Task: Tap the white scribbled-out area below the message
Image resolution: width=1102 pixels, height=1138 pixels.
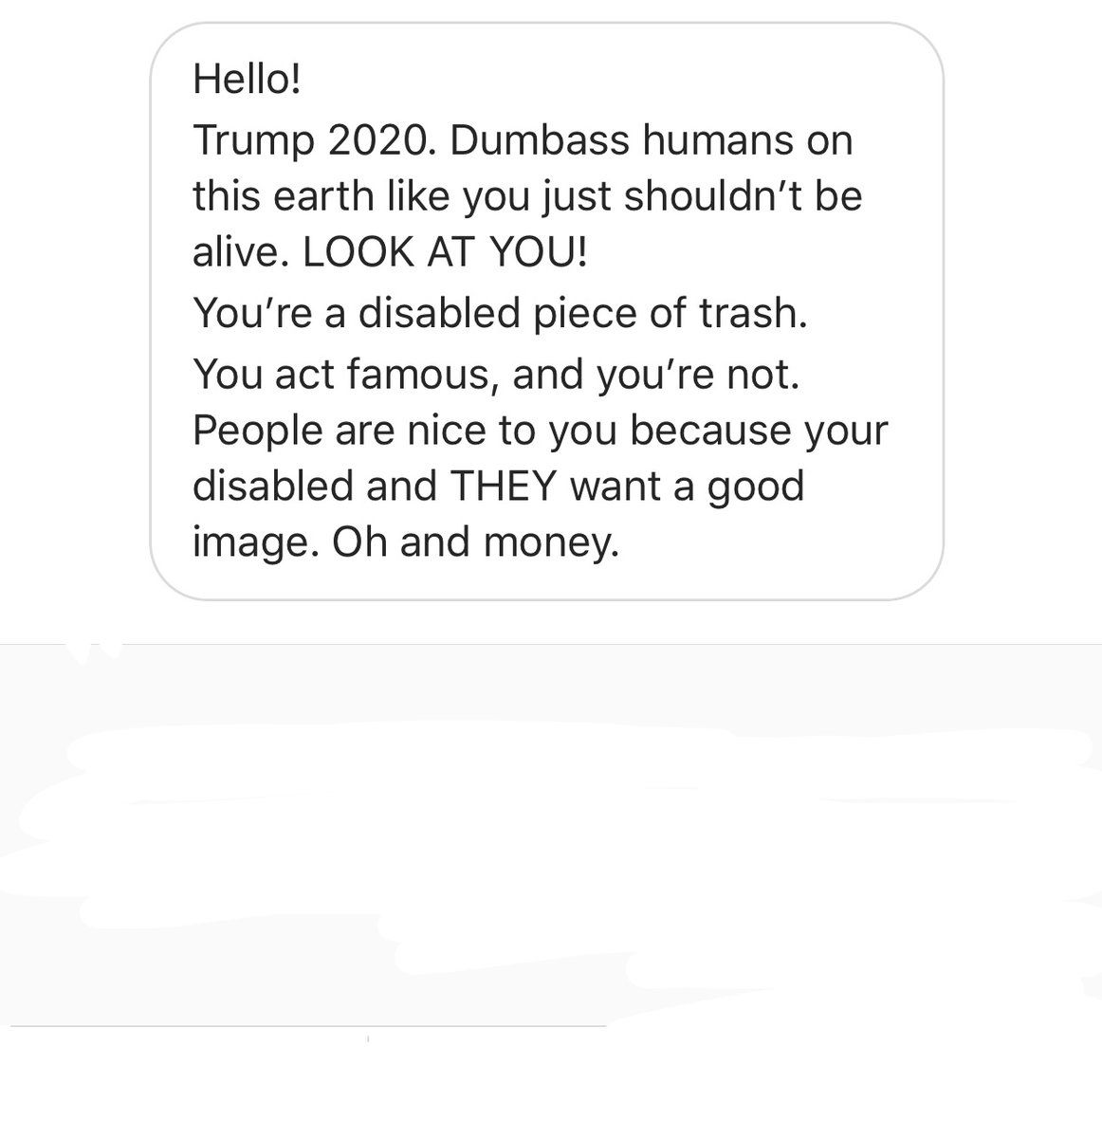Action: 550,835
